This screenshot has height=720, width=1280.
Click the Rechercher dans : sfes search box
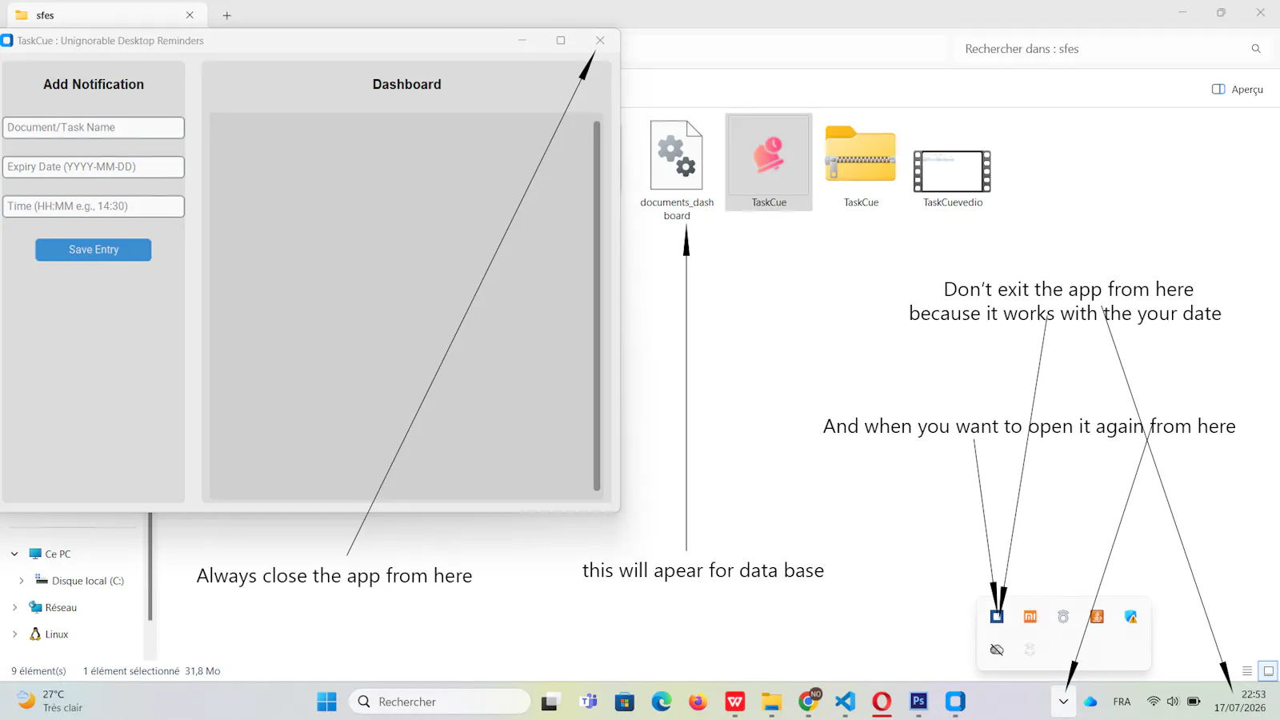pyautogui.click(x=1112, y=49)
